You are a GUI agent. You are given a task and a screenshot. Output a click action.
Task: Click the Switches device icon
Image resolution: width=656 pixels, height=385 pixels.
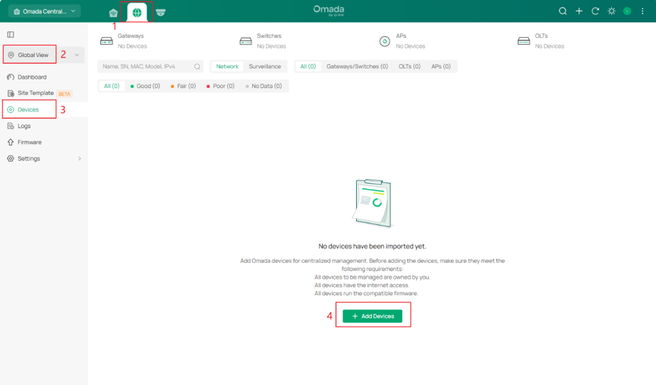point(245,41)
